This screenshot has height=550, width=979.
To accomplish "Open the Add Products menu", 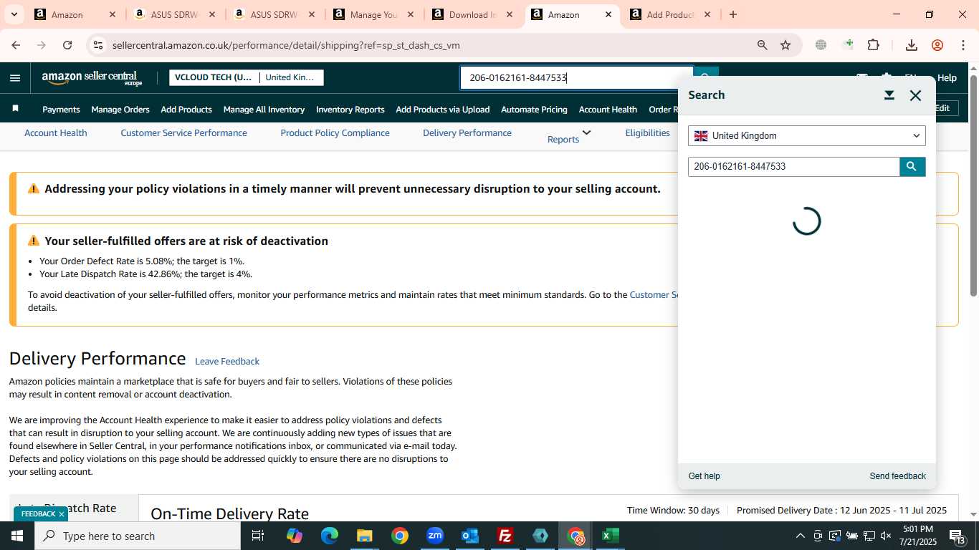I will click(186, 110).
